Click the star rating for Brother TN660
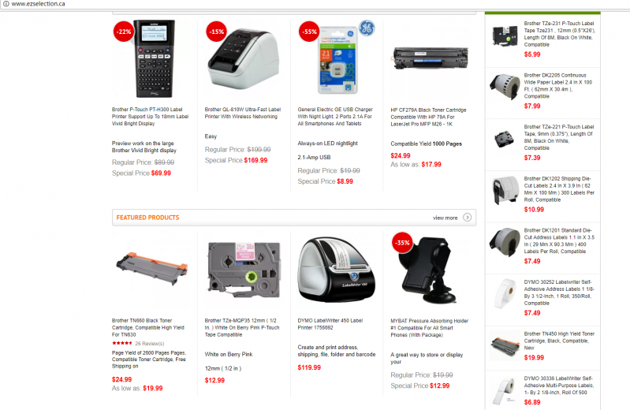630x410 pixels. (122, 343)
